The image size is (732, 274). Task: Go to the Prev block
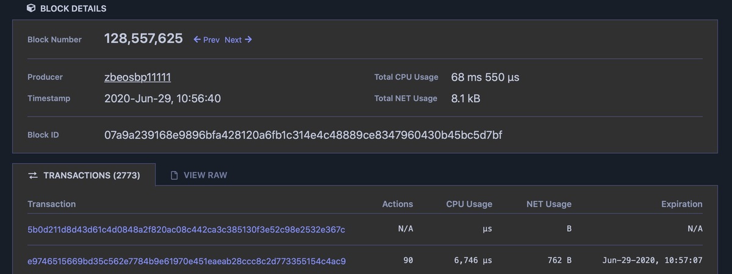point(211,40)
